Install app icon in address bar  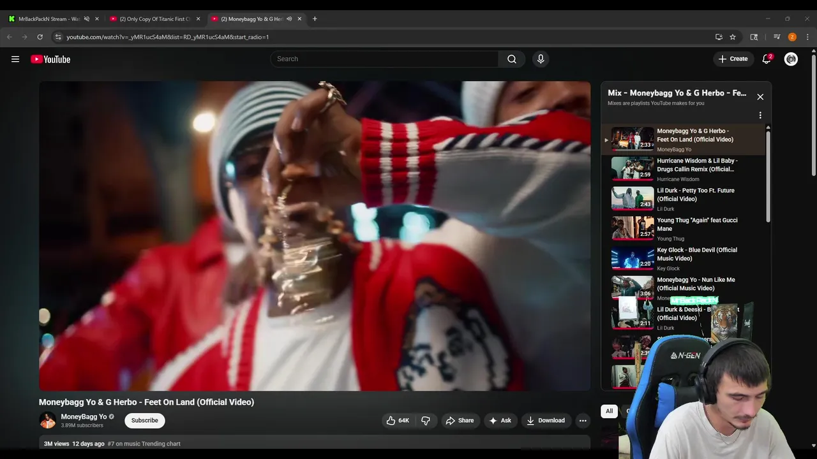[x=719, y=37]
